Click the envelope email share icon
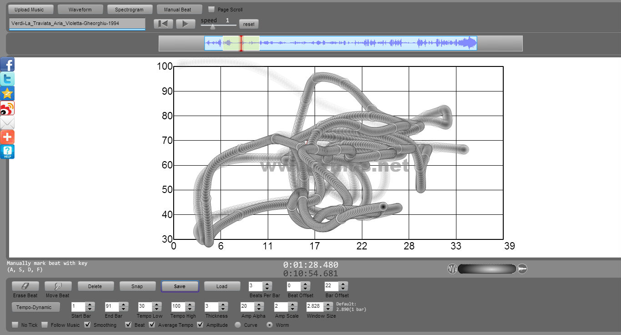Viewport: 621px width, 335px height. 7,123
